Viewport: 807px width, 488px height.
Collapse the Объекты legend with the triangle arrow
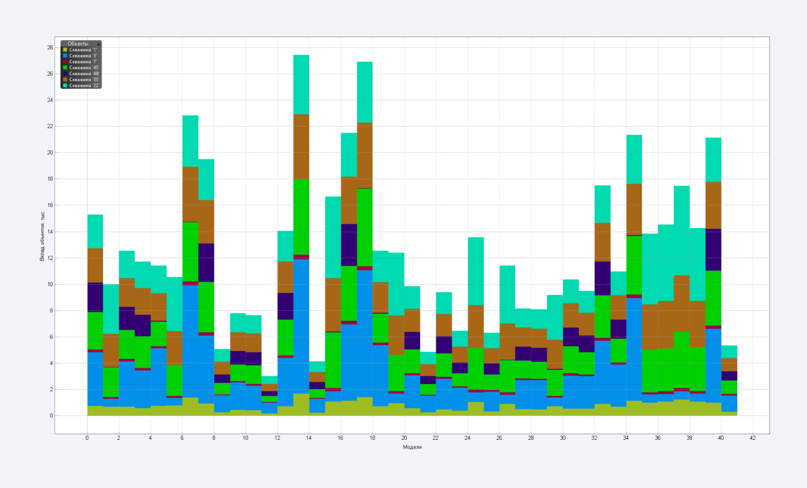(98, 44)
